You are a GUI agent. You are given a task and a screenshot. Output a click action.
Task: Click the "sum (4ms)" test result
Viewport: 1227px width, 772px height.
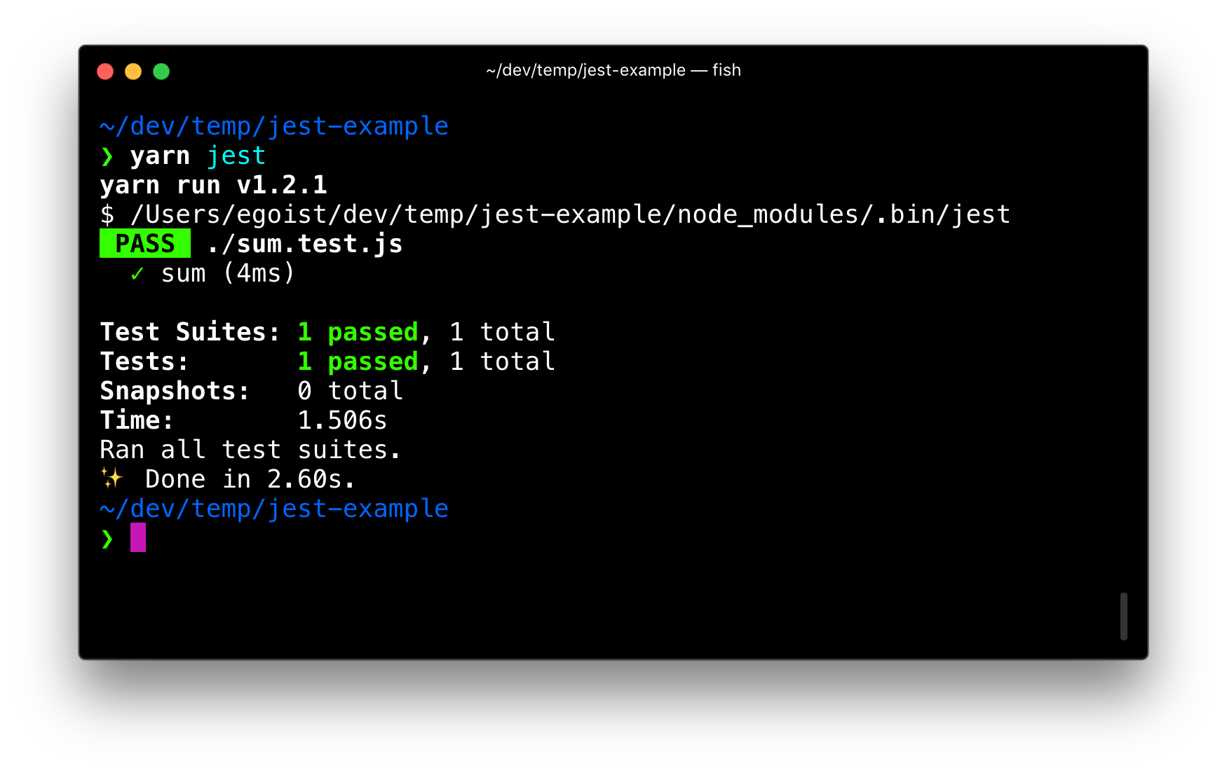[228, 273]
